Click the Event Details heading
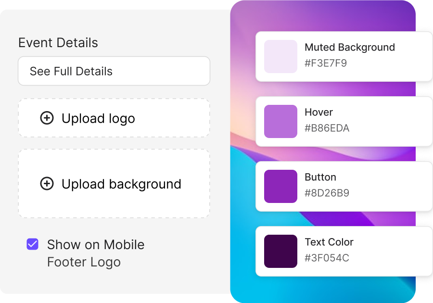 (58, 43)
